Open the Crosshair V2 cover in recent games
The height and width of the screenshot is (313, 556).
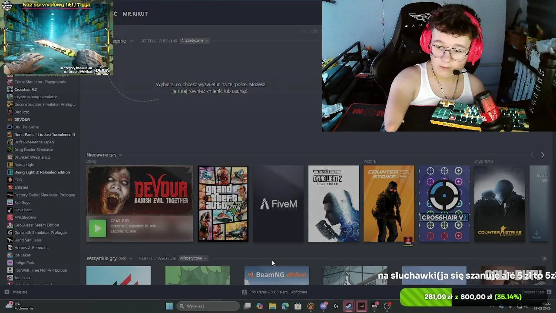coord(444,203)
